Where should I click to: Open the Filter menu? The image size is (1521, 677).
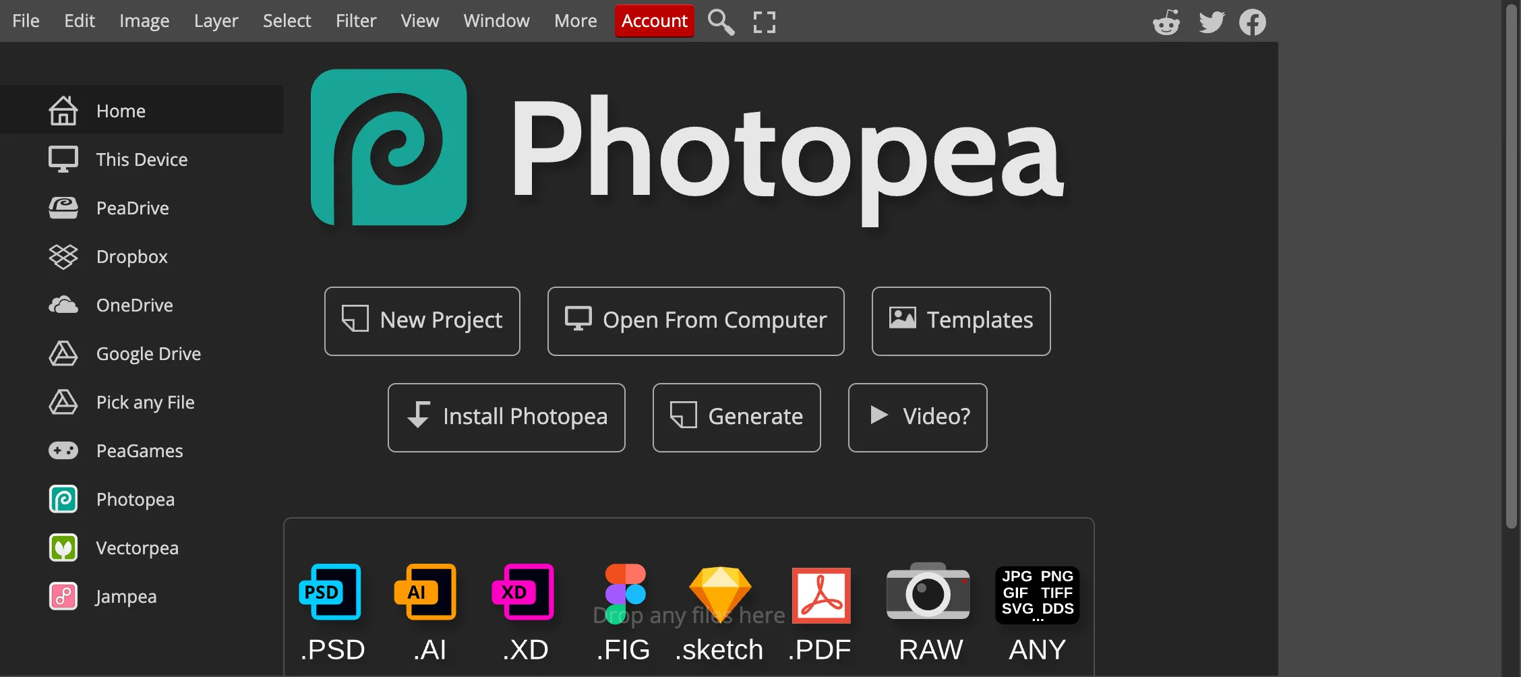[x=356, y=21]
